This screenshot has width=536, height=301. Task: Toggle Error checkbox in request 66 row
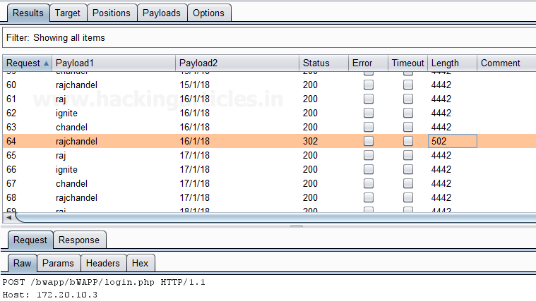point(369,169)
